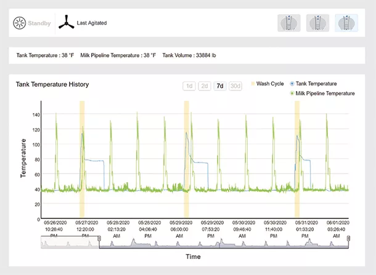376x275 pixels.
Task: Click the Last Agitated fan blade icon
Action: [x=67, y=22]
